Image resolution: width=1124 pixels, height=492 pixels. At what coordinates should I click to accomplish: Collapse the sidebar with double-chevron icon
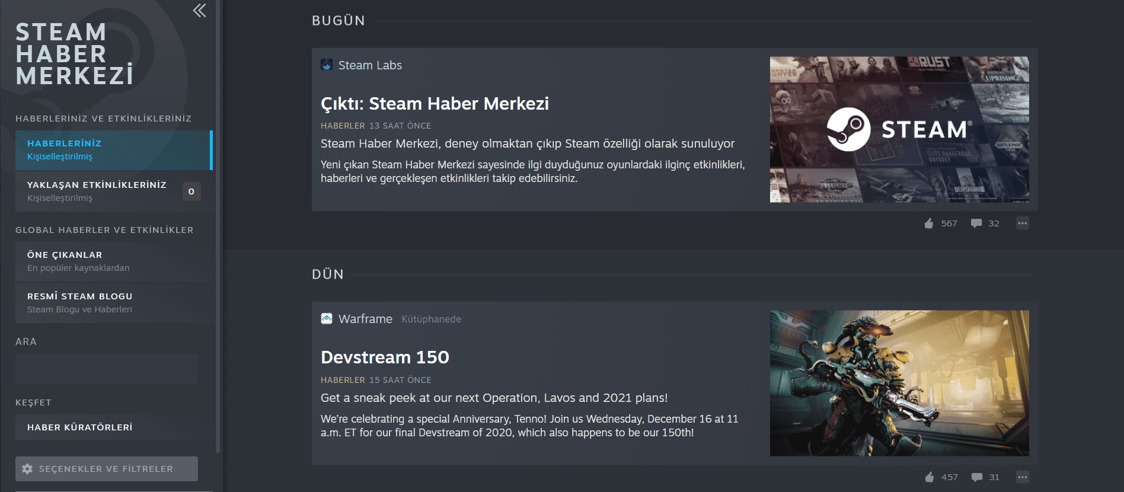pos(199,11)
